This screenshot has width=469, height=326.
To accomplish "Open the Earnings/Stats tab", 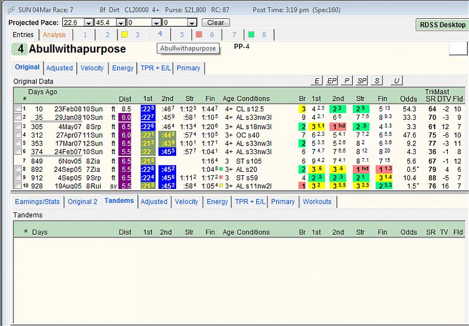I will click(37, 202).
